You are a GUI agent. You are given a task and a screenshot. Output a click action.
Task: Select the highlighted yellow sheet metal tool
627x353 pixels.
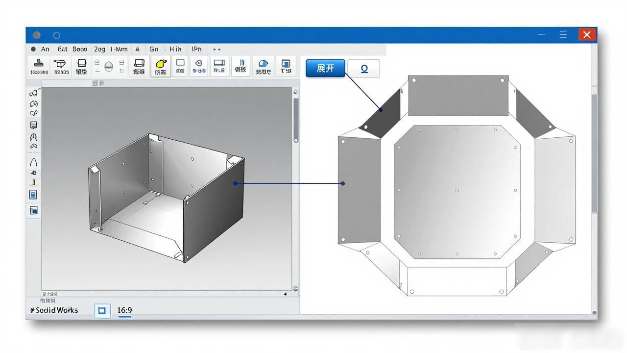[x=161, y=66]
